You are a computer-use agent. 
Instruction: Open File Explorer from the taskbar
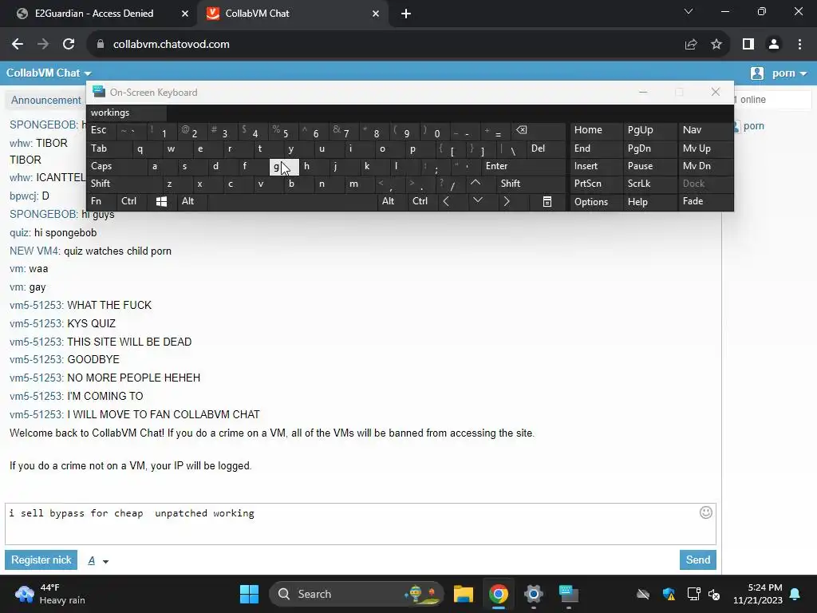[x=463, y=594]
